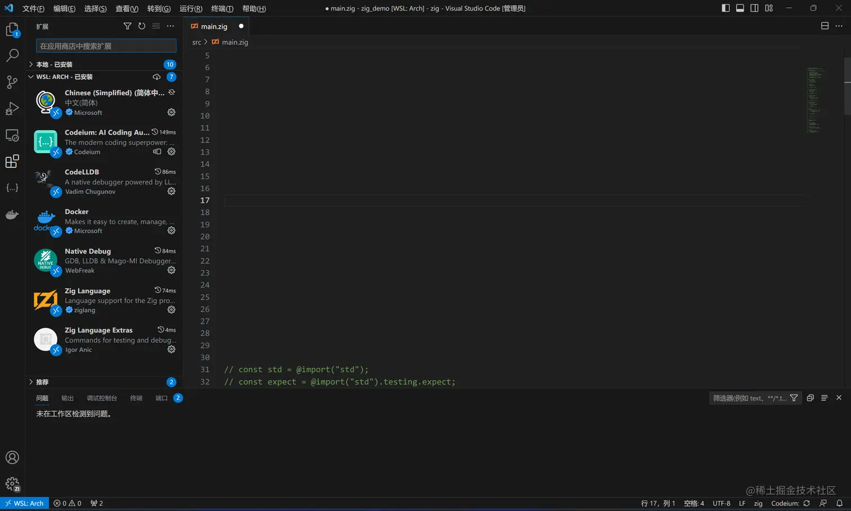Open the Extensions view icon
The width and height of the screenshot is (851, 511).
(x=12, y=162)
